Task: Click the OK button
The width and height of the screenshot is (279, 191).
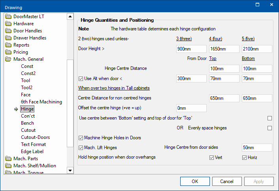Action: [x=195, y=182]
